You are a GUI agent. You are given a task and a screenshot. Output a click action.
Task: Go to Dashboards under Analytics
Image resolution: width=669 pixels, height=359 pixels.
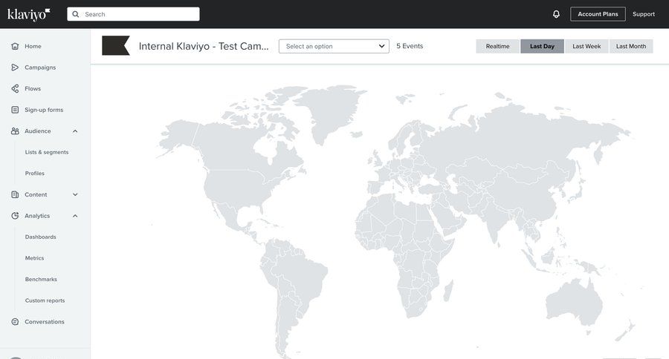[x=41, y=237]
